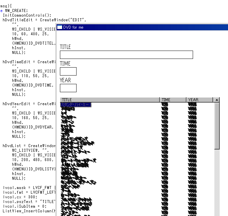The height and width of the screenshot is (216, 228).
Task: Click the hDvdList = CreateWindow code line
Action: click(29, 146)
